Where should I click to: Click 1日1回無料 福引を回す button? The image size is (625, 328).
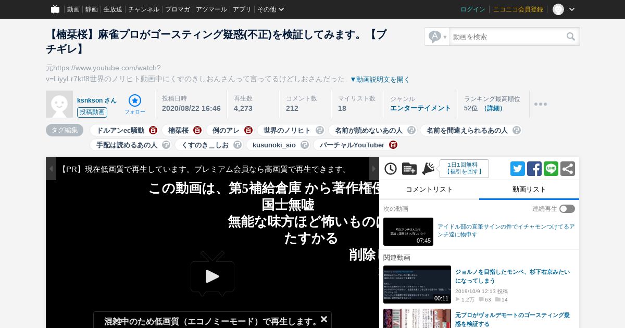tap(464, 169)
